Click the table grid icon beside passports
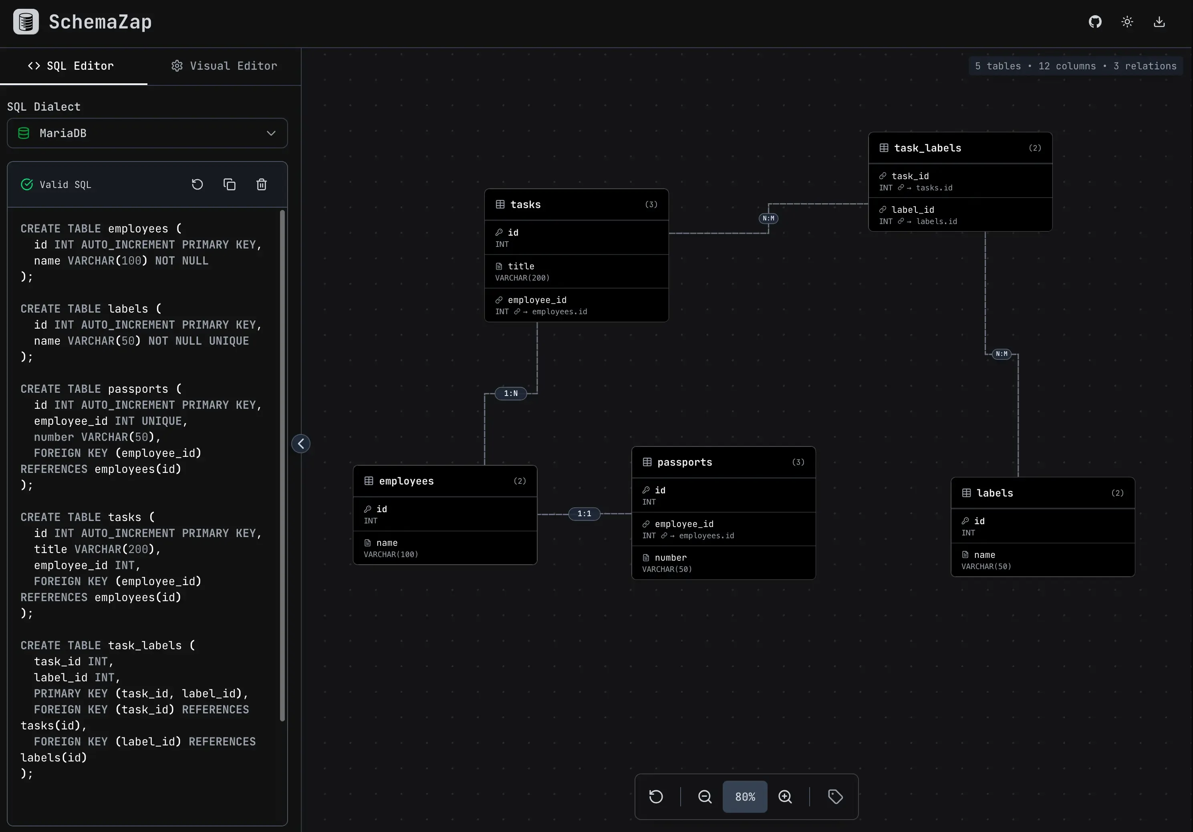This screenshot has width=1193, height=832. (x=647, y=462)
